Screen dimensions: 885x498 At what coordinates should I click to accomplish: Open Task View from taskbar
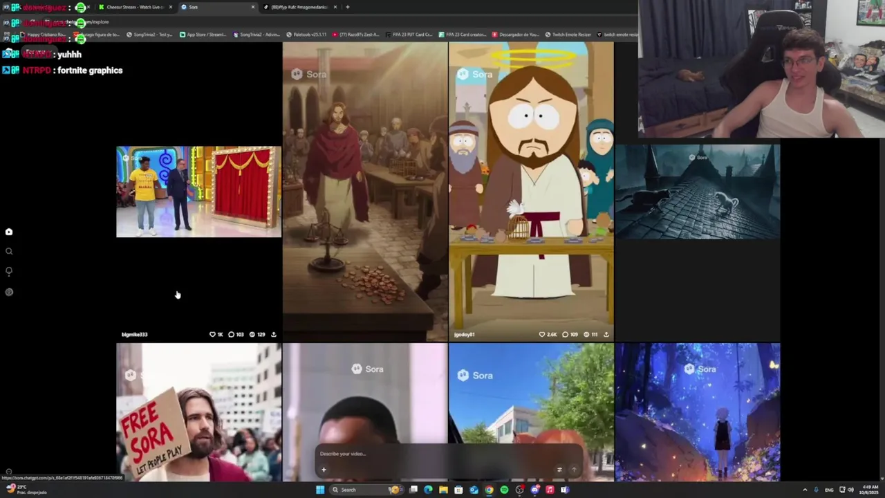[413, 490]
